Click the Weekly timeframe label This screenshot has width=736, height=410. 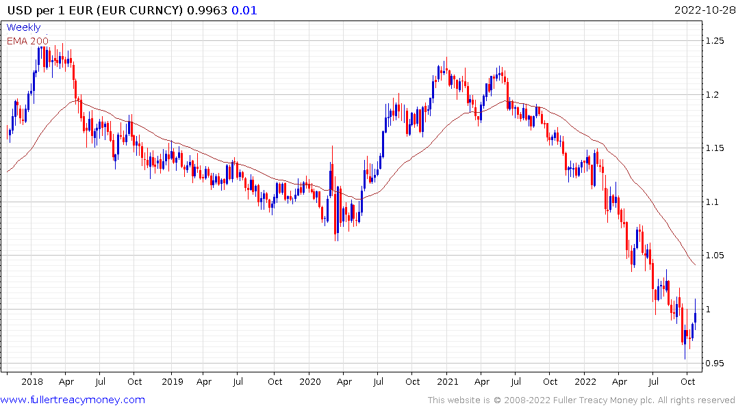[x=23, y=27]
